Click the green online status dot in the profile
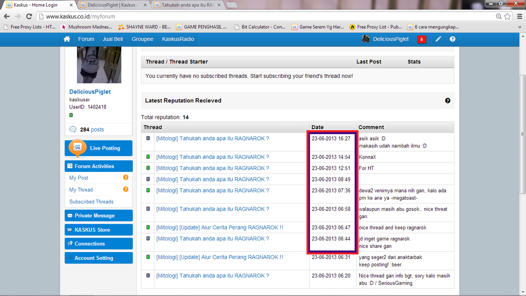 pos(71,115)
